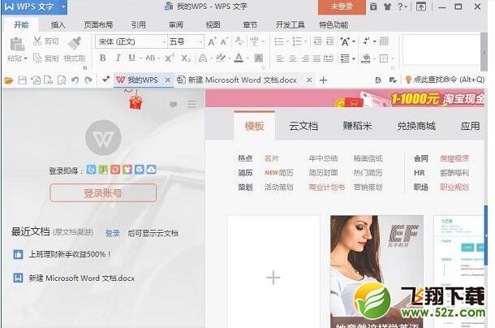The height and width of the screenshot is (328, 495).
Task: Toggle Subscript X₂ button
Action: (186, 58)
